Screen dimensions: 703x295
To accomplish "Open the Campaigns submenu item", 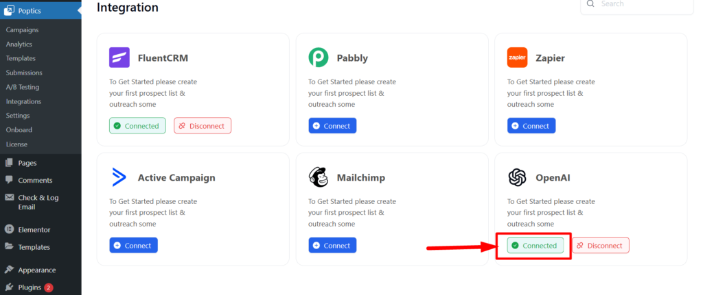I will pos(23,30).
